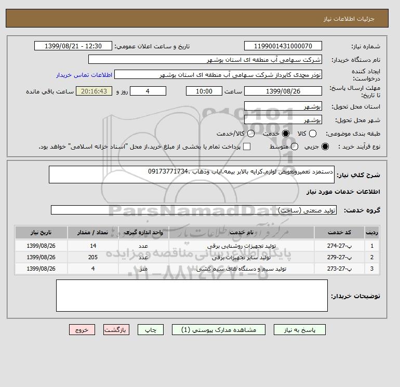Click the ساعت field showing 10:00
Viewport: 400px width, 387px height.
pos(204,91)
